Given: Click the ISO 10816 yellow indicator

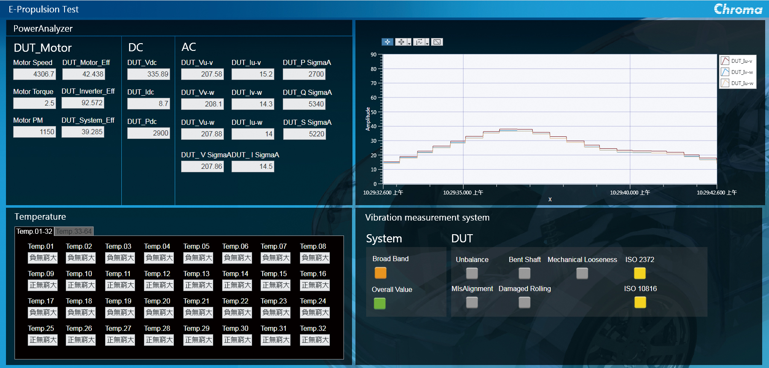Looking at the screenshot, I should click(640, 302).
